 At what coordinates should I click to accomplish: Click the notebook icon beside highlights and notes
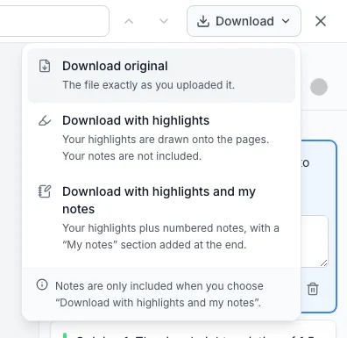click(45, 191)
